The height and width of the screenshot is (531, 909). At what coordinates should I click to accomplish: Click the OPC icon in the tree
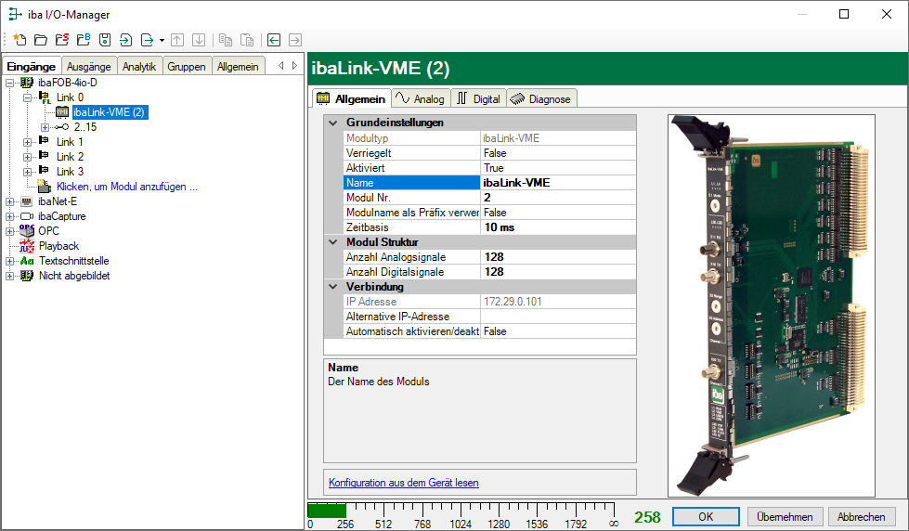27,231
